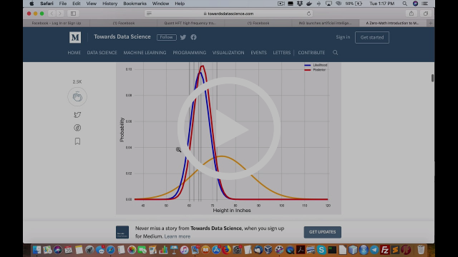Open the History menu
This screenshot has width=458, height=257.
click(109, 4)
